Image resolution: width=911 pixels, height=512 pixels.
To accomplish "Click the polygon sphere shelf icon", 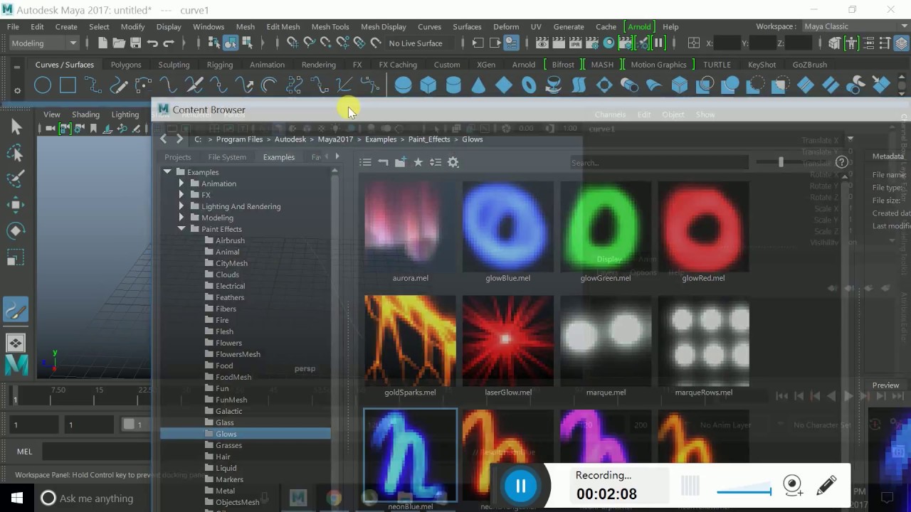I will click(403, 86).
